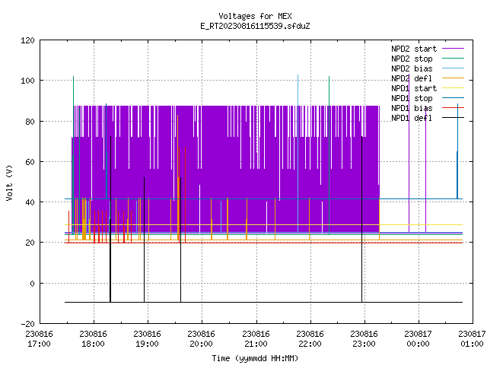The width and height of the screenshot is (487, 365).
Task: Click the y-axis tick value 120
Action: click(27, 40)
